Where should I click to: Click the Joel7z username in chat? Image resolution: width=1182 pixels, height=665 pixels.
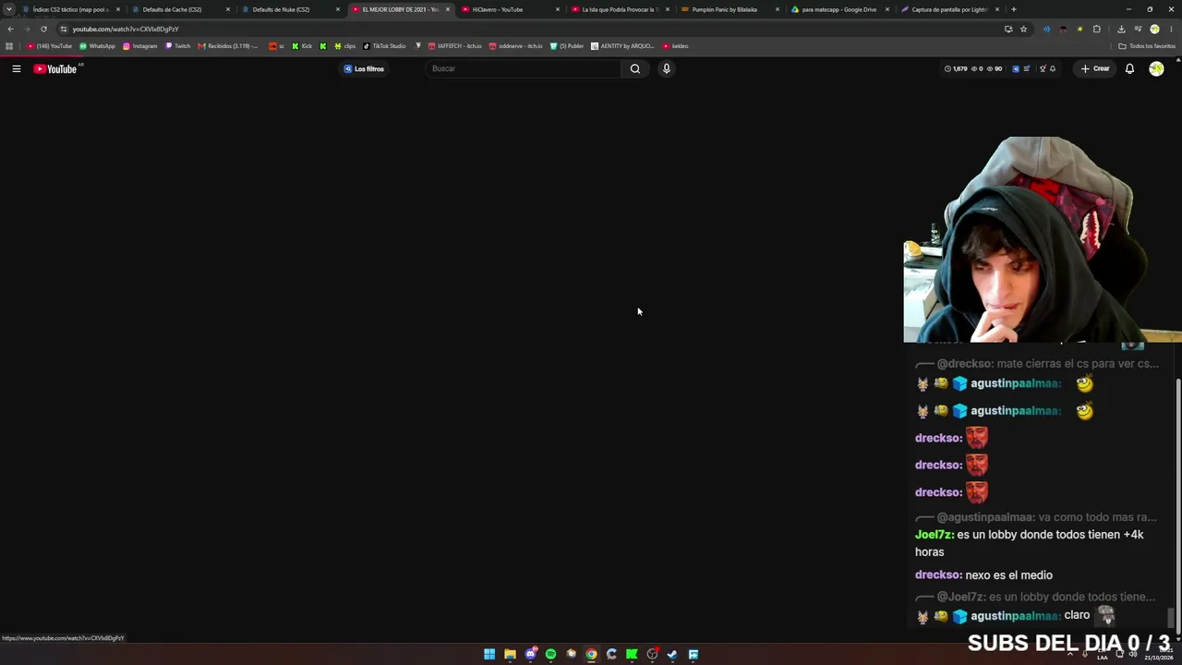(x=934, y=535)
